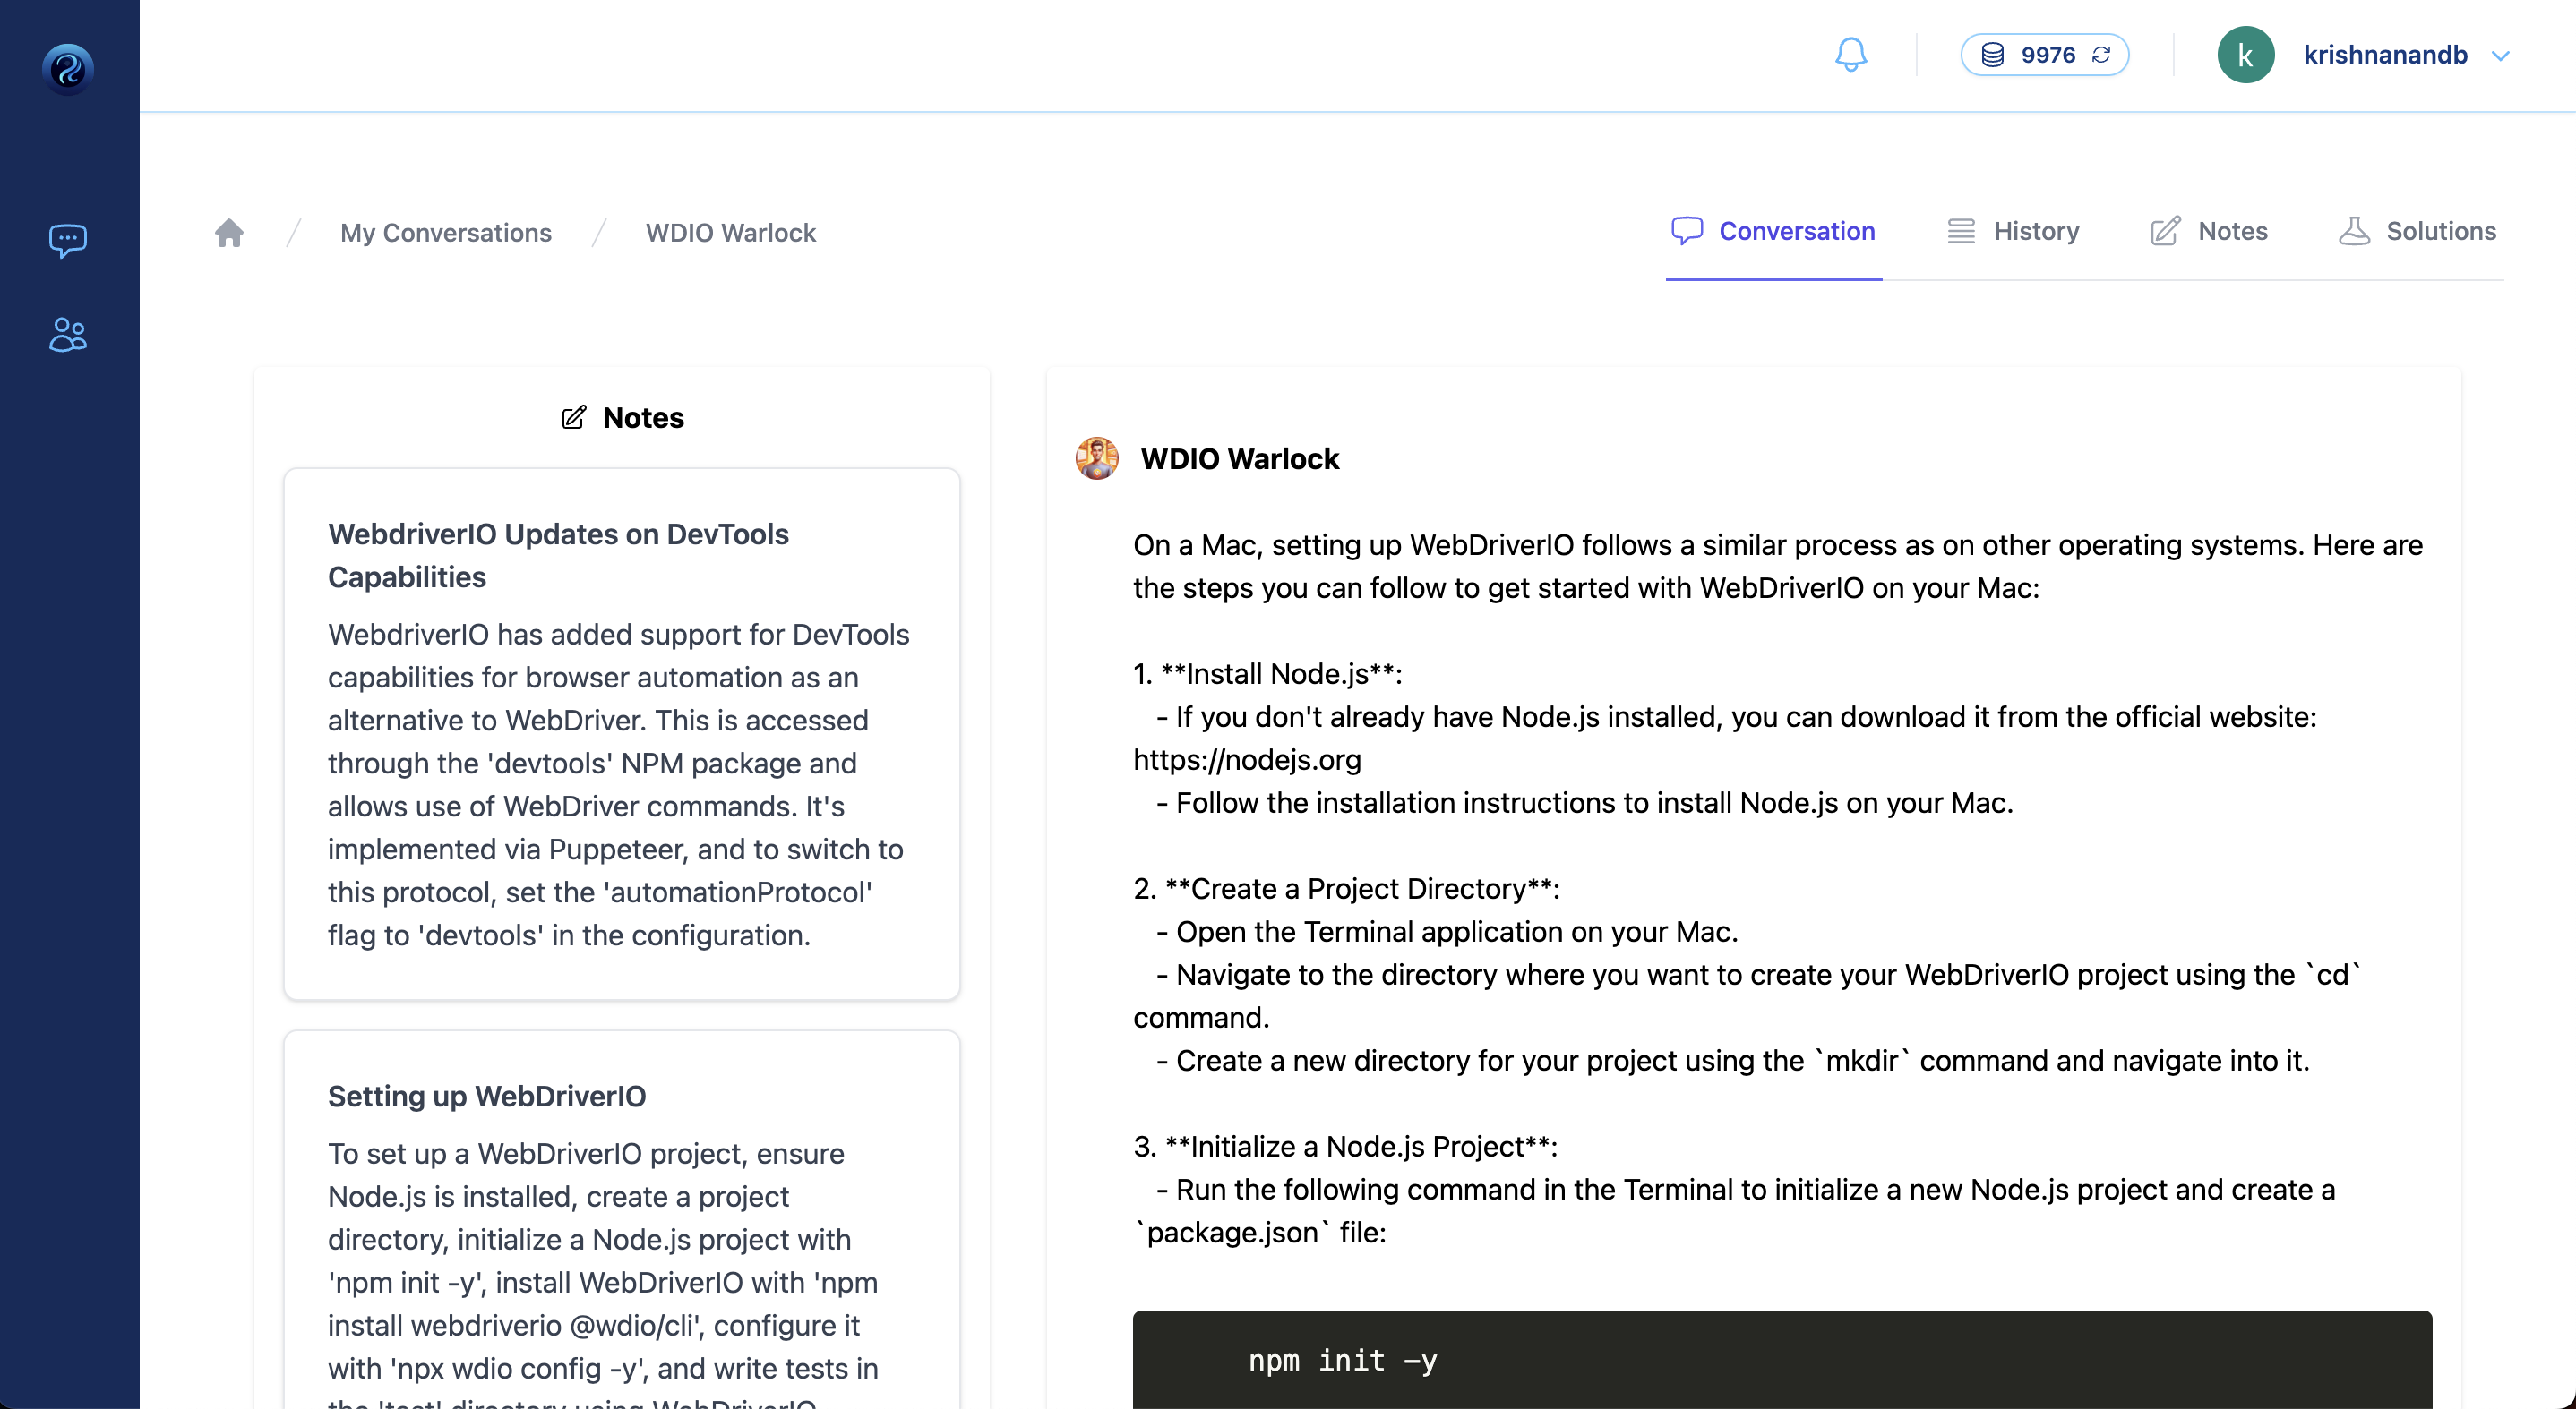The image size is (2576, 1409).
Task: Switch to the History tab
Action: [x=2014, y=232]
